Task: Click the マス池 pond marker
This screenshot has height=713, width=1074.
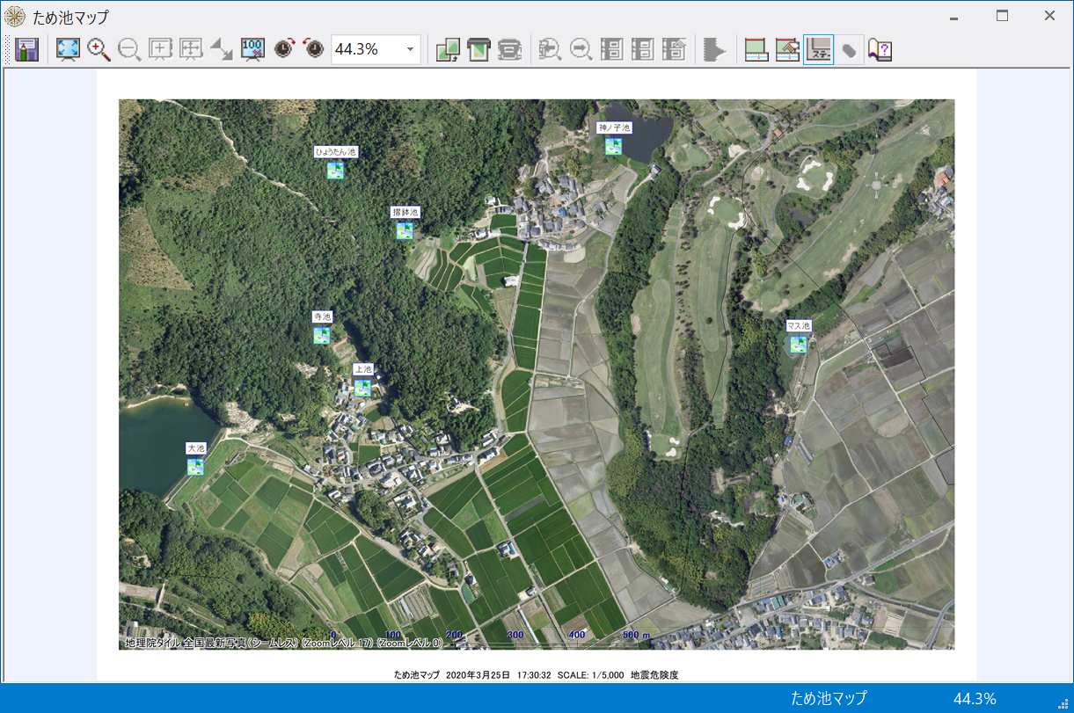Action: pos(798,345)
